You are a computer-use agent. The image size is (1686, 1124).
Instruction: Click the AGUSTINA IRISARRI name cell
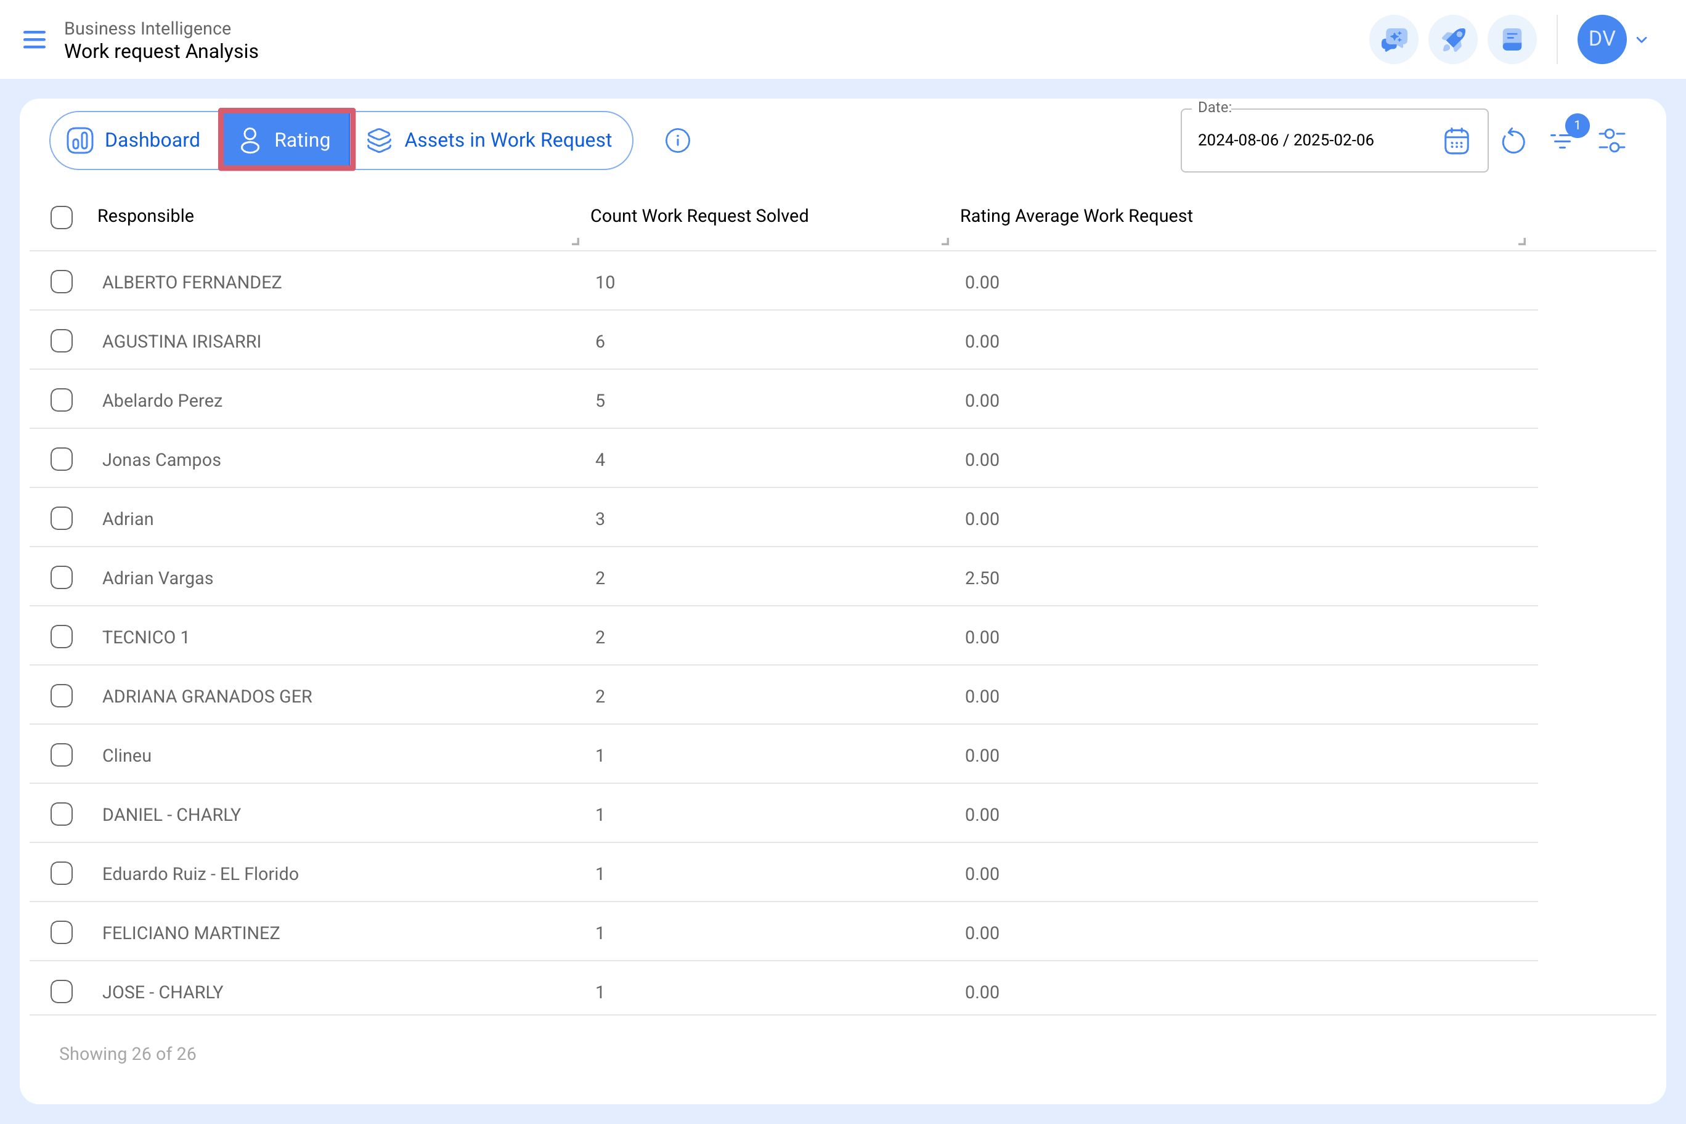click(182, 341)
